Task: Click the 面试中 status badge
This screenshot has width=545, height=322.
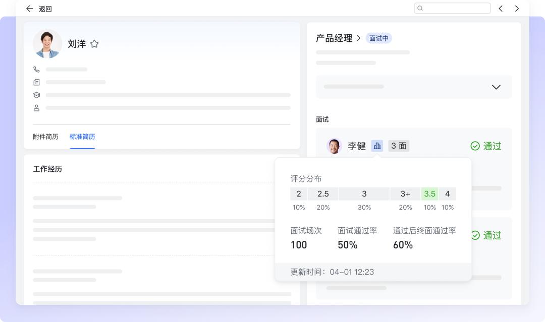Action: click(x=379, y=38)
